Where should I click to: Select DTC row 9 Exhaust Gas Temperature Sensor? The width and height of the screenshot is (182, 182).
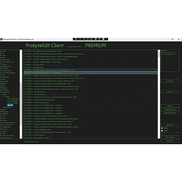[91, 75]
